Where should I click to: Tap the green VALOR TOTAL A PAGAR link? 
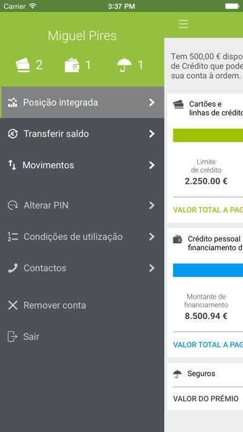[x=208, y=210]
